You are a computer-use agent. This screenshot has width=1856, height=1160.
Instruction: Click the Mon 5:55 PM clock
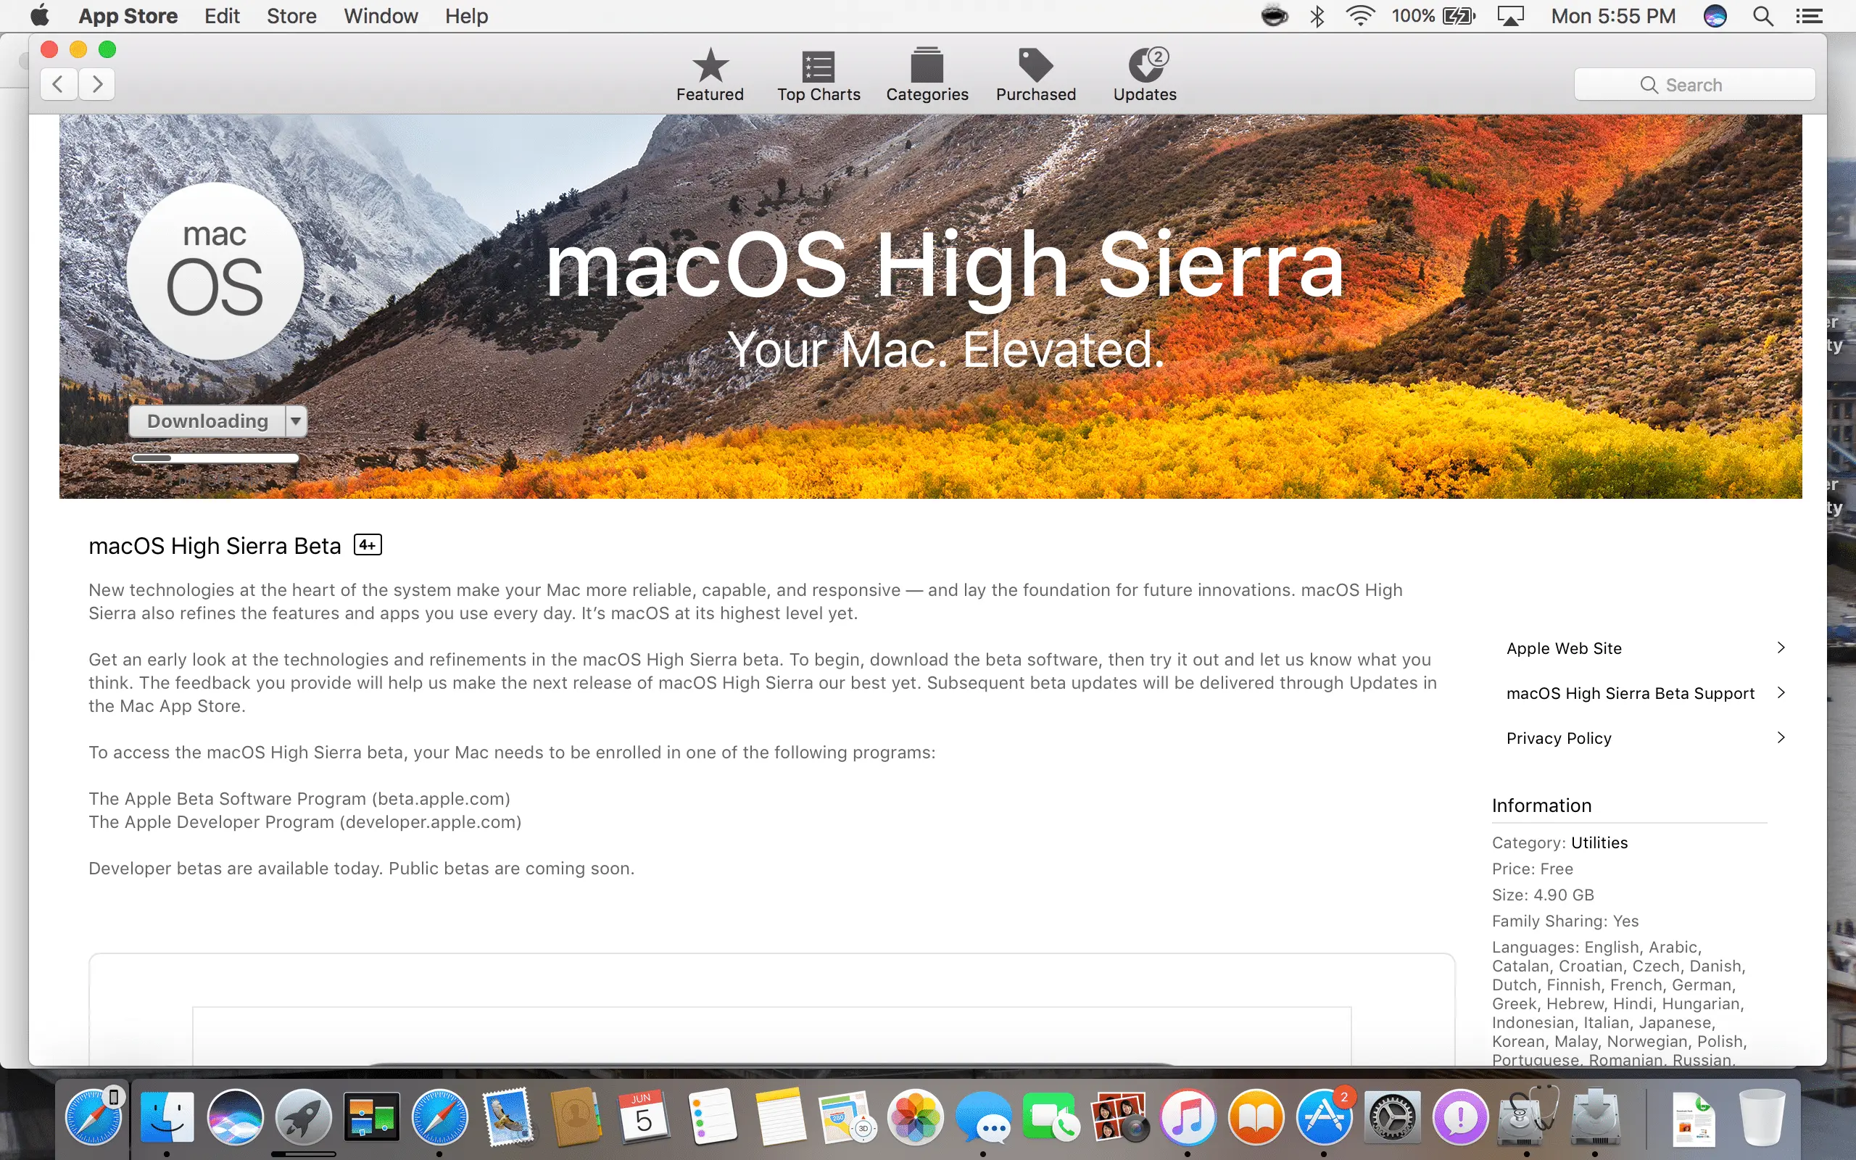tap(1613, 15)
